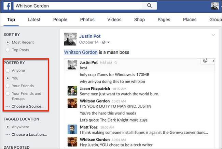Click the search magnifier button
The image size is (222, 149).
149,6
